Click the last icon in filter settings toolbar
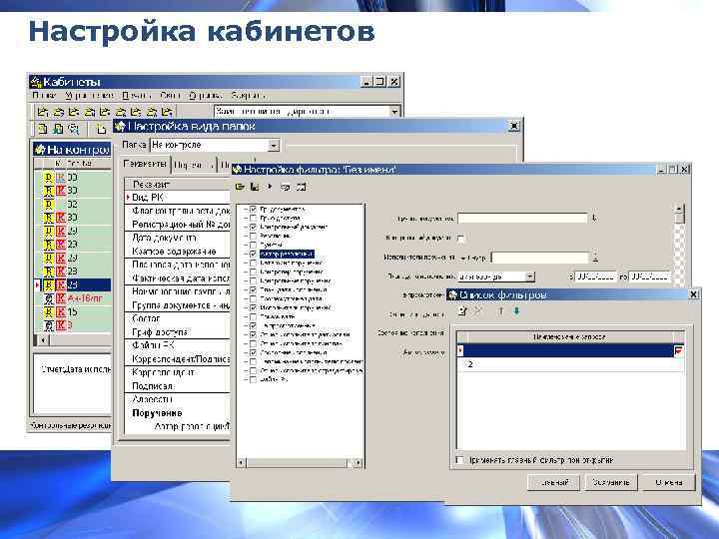The image size is (719, 539). click(x=302, y=187)
